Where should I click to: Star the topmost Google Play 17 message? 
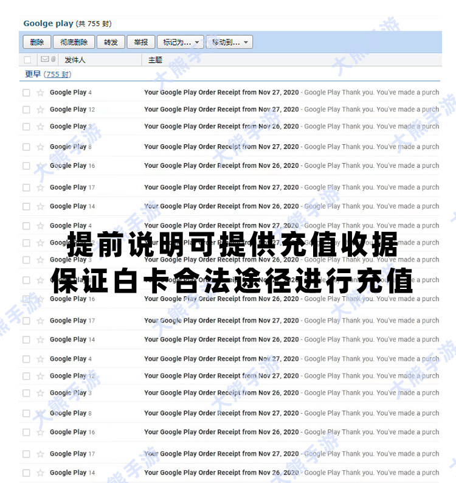click(40, 187)
